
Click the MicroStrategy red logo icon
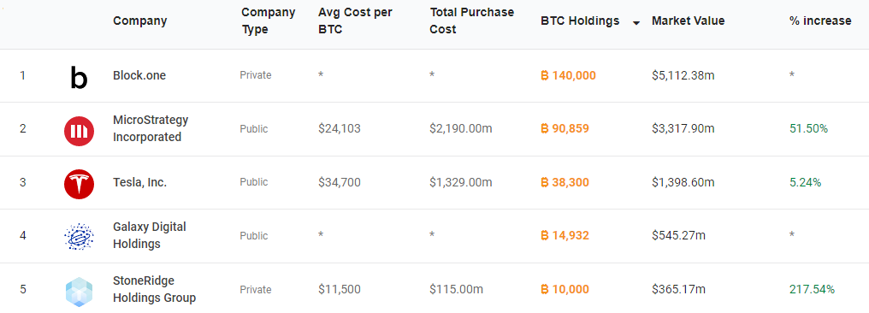pos(79,131)
